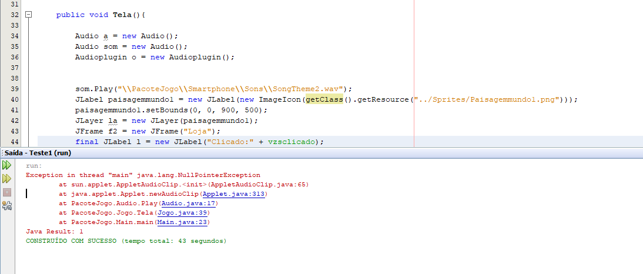Click line number 44 in the gutter
Image resolution: width=643 pixels, height=274 pixels.
14,142
